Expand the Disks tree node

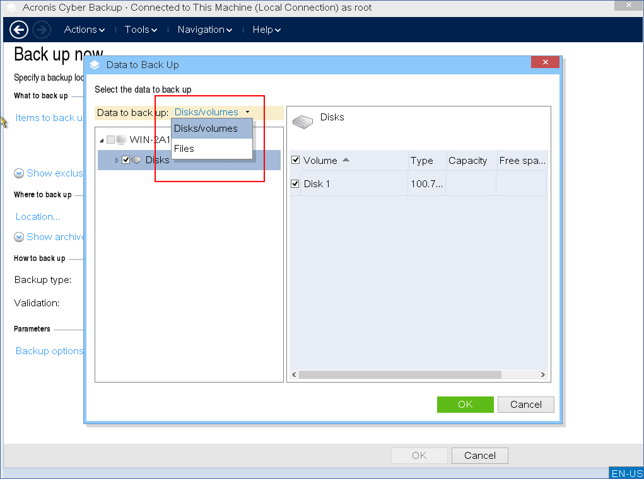(117, 160)
